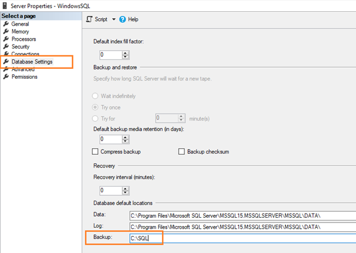Click the Default index fill factor field
356x253 pixels.
pos(111,55)
